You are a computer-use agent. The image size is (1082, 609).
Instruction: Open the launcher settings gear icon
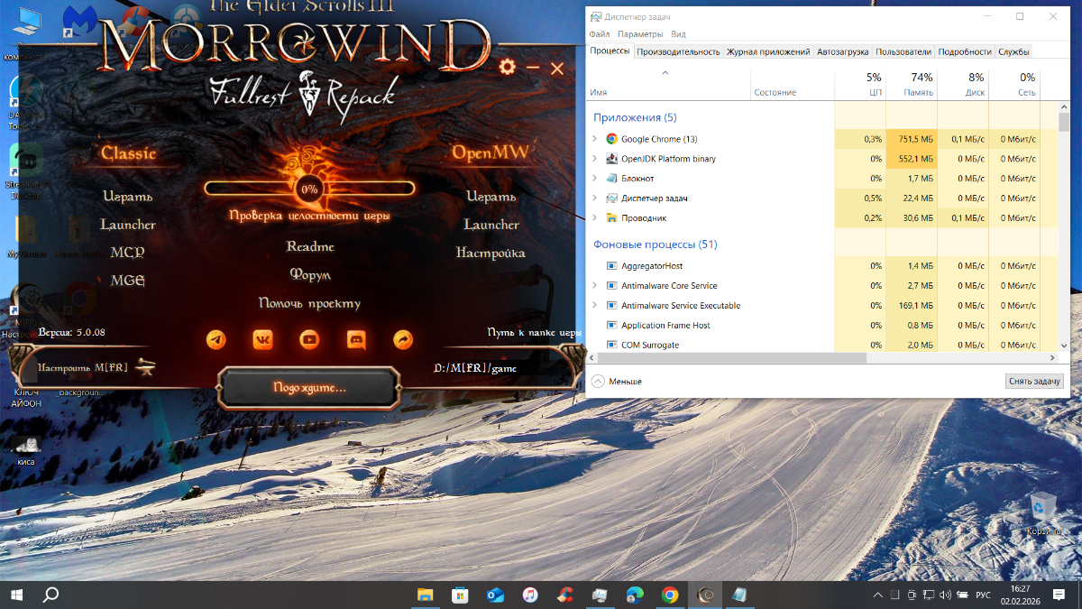(x=508, y=68)
